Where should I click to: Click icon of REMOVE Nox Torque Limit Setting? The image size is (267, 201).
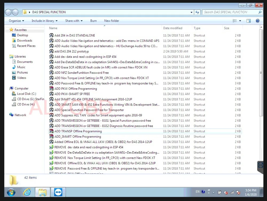click(x=51, y=158)
